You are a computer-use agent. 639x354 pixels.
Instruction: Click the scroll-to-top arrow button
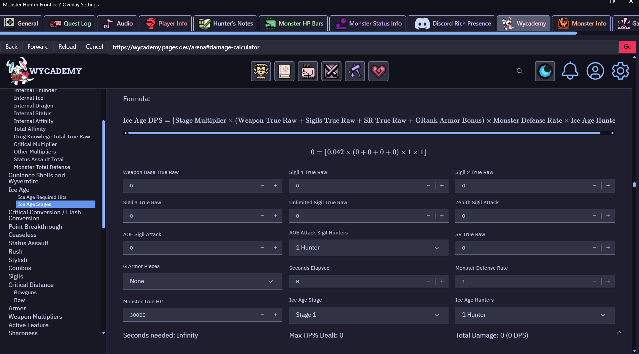point(619,332)
